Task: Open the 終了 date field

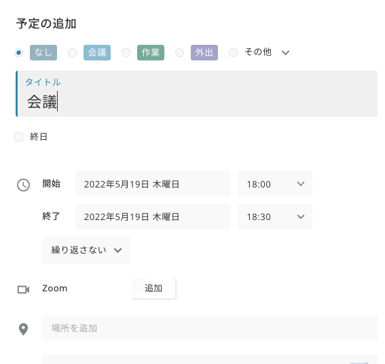Action: coord(153,217)
